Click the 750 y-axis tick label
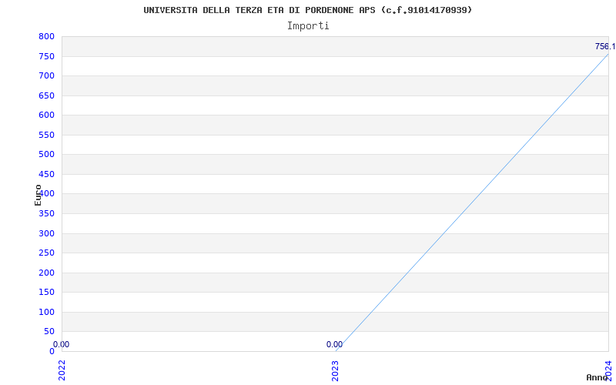The width and height of the screenshot is (616, 385). [46, 56]
